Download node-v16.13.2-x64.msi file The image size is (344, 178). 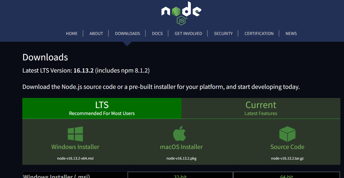tap(75, 158)
